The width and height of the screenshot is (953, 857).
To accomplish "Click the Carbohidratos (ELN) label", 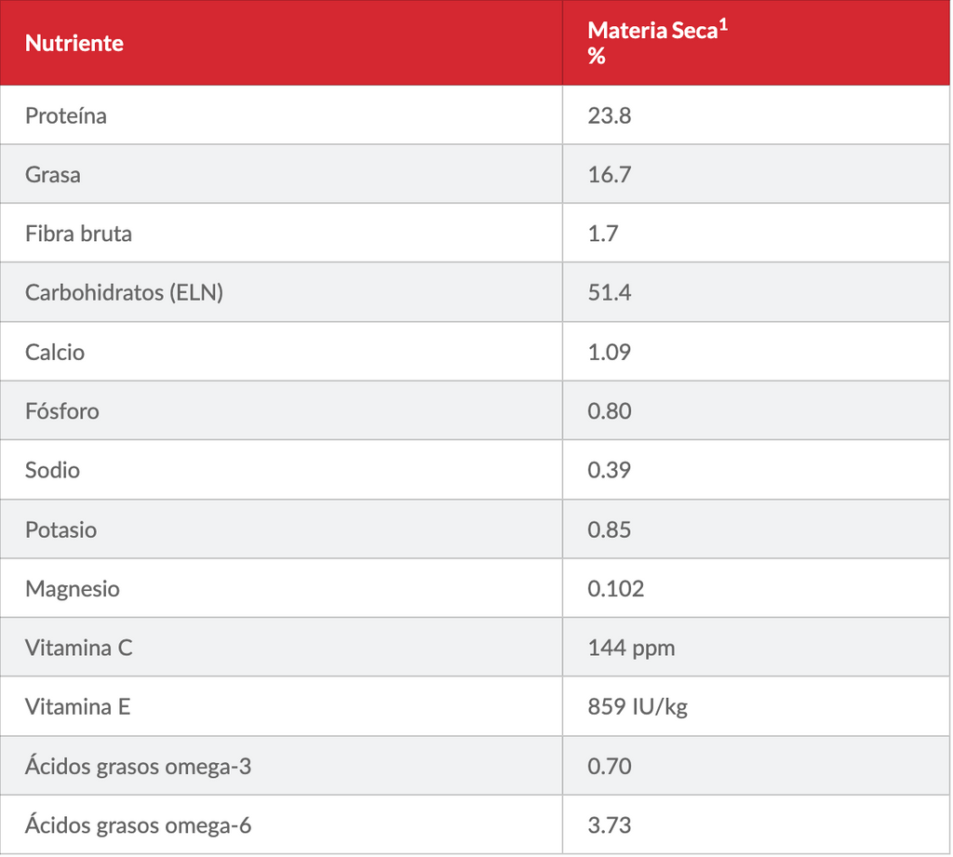I will [125, 292].
